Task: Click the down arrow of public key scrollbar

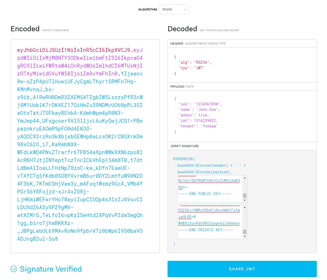Action: click(x=245, y=201)
